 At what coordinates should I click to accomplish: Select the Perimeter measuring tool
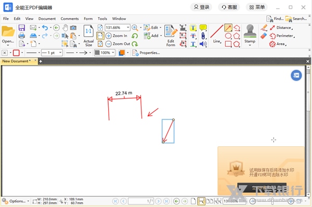[x=282, y=36]
